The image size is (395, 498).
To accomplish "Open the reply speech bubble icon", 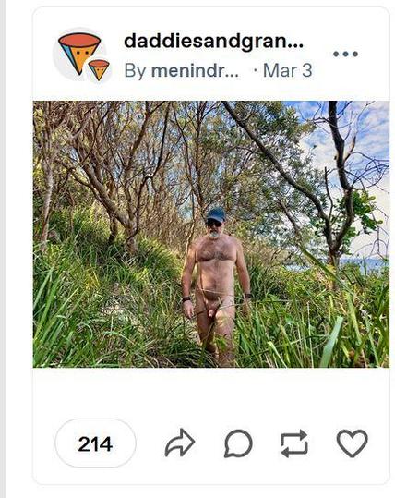I will click(238, 443).
